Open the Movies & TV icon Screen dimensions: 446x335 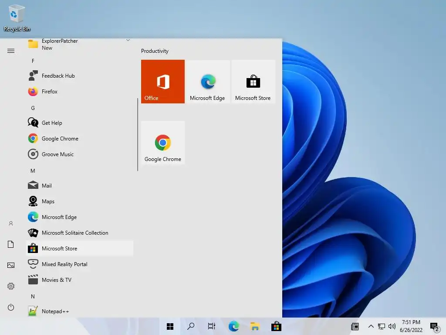click(x=33, y=280)
